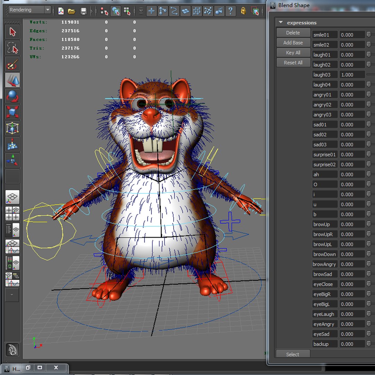Click the Add Base button
Viewport: 375px width, 375px height.
pos(293,43)
